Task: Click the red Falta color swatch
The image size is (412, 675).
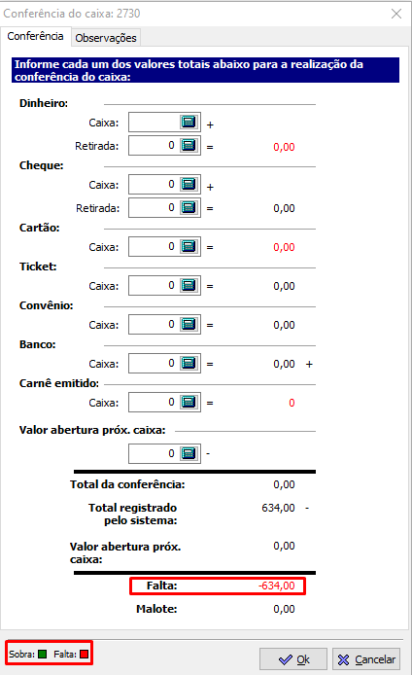Action: point(84,654)
